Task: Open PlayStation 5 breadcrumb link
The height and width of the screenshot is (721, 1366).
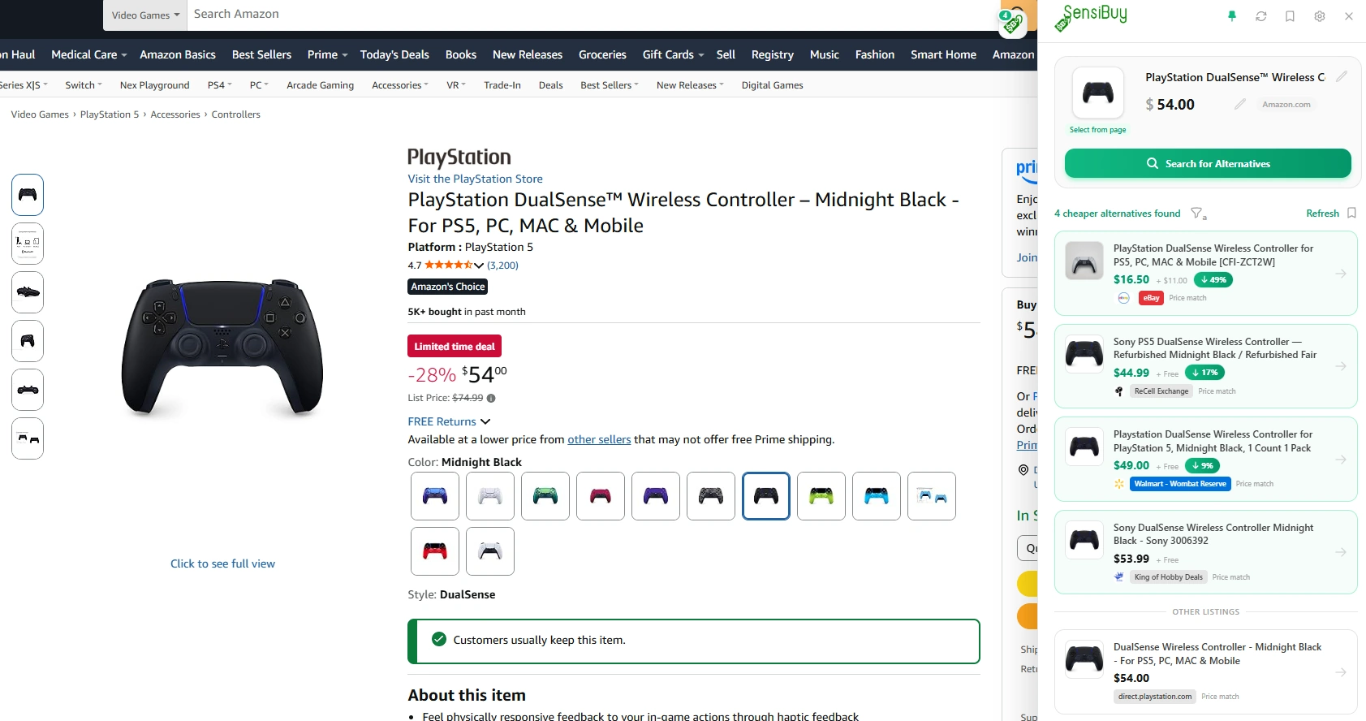Action: [x=110, y=114]
